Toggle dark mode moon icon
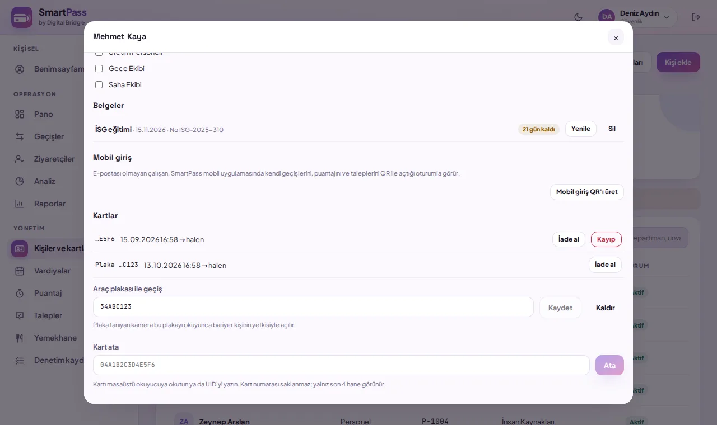Viewport: 717px width, 425px height. point(579,17)
